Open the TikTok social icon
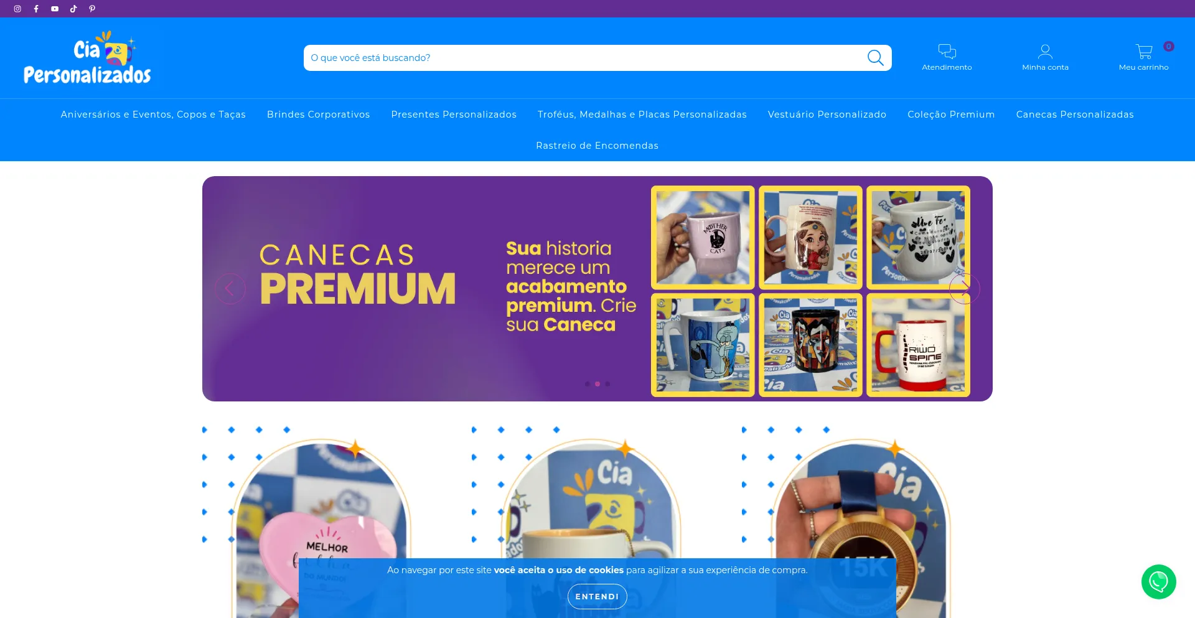This screenshot has width=1195, height=618. 73,9
